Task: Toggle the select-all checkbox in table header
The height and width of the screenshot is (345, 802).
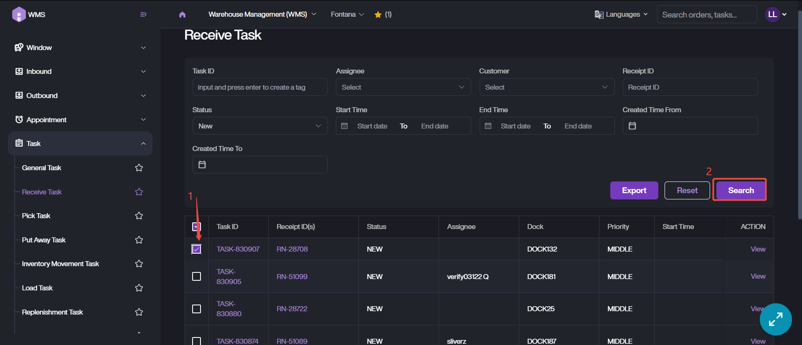Action: point(196,227)
